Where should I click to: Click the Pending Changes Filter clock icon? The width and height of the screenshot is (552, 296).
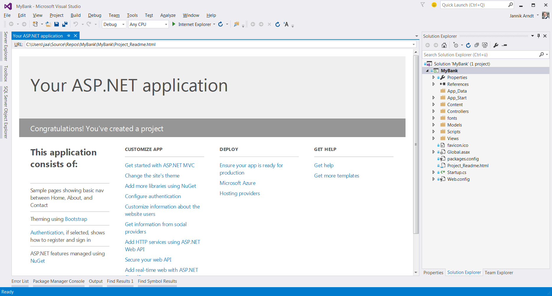pyautogui.click(x=456, y=45)
